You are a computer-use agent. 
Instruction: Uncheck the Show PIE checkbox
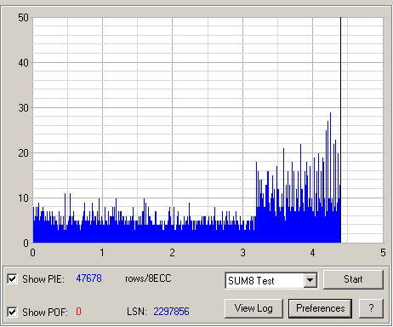pyautogui.click(x=12, y=278)
